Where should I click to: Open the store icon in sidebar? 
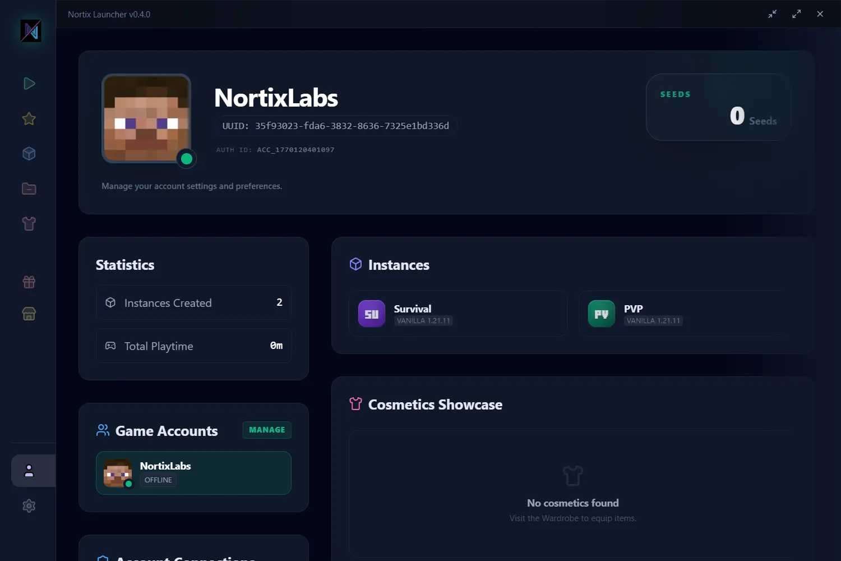[x=29, y=314]
